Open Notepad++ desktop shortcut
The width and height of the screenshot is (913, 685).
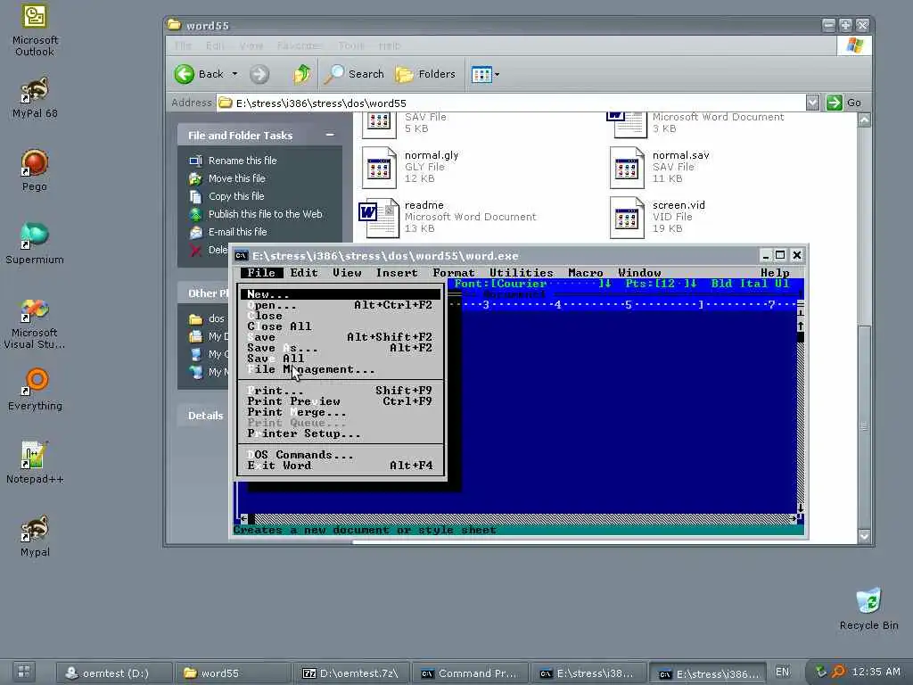pos(35,463)
